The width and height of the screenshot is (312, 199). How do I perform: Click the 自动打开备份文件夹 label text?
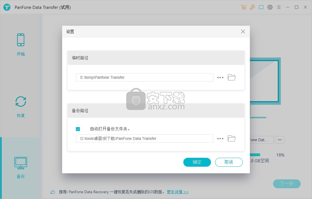coord(110,129)
